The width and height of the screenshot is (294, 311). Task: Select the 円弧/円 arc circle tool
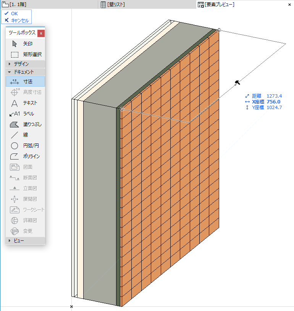point(26,146)
